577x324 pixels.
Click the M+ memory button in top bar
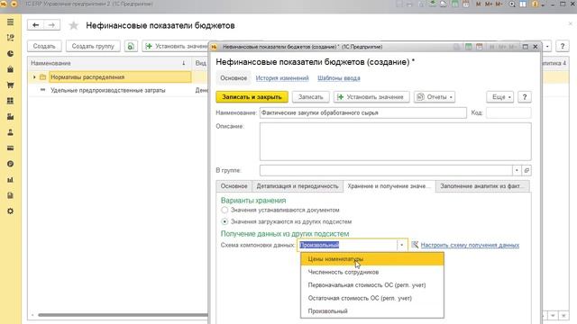(489, 4)
